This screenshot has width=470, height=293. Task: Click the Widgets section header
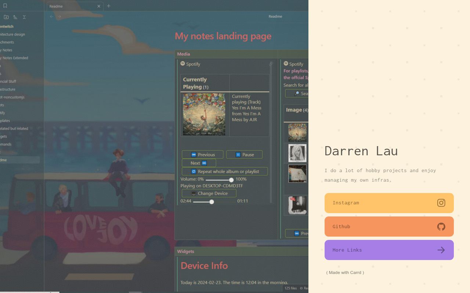(185, 251)
